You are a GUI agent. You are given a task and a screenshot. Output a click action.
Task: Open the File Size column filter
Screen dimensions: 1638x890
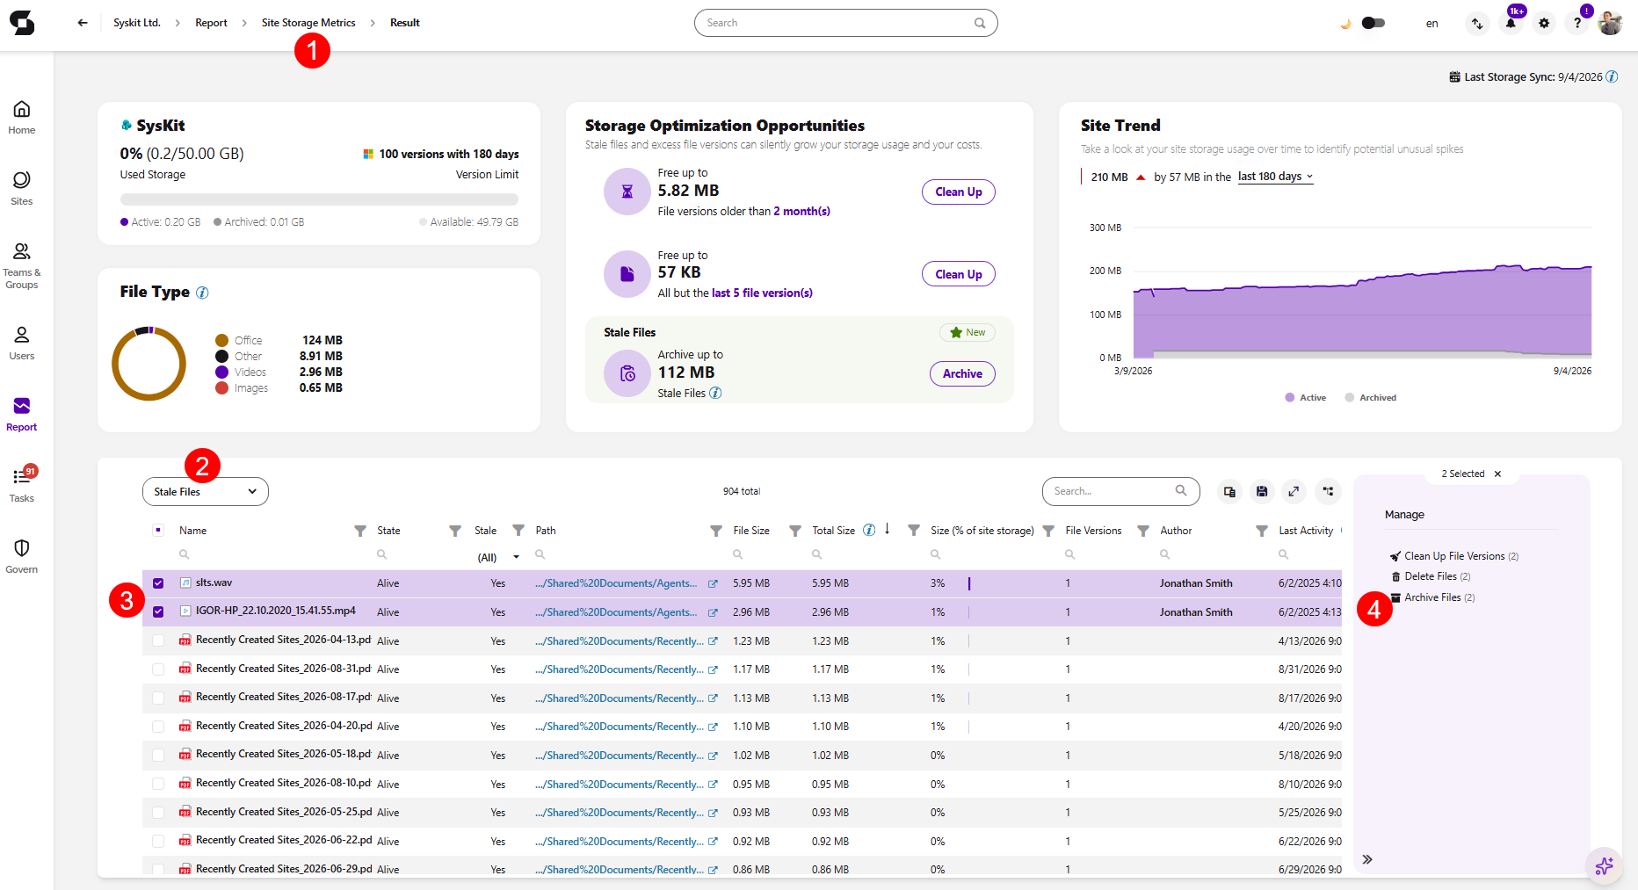pos(795,531)
